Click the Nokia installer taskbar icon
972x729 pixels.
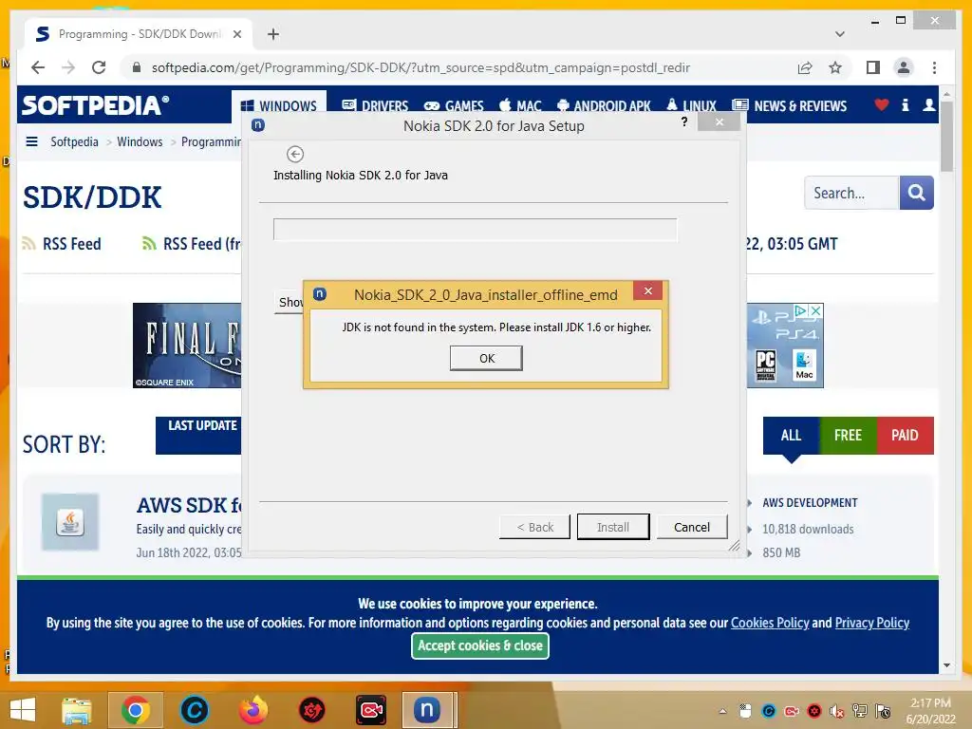click(x=427, y=710)
